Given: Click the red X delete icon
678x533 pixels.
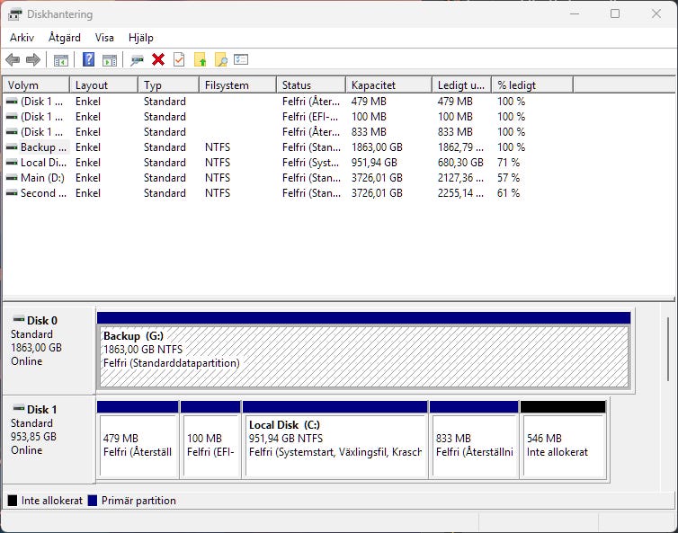Looking at the screenshot, I should coord(158,60).
